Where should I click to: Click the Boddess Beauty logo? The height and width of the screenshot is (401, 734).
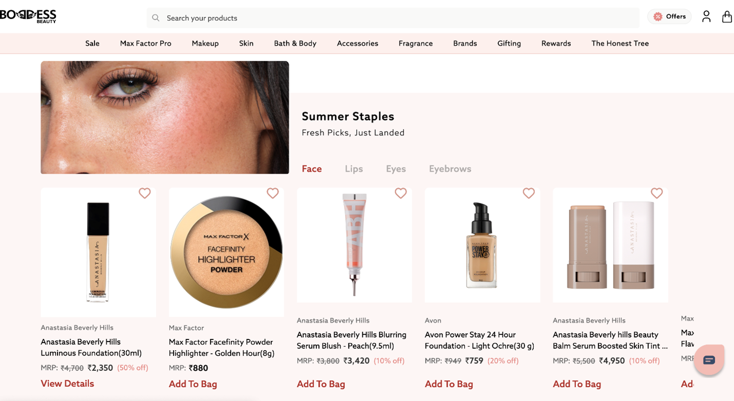click(28, 16)
